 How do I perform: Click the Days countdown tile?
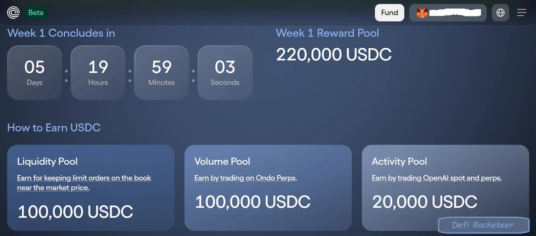[34, 72]
